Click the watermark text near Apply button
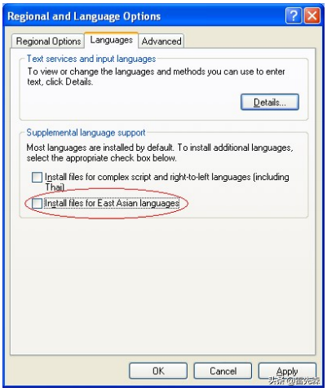 point(294,381)
